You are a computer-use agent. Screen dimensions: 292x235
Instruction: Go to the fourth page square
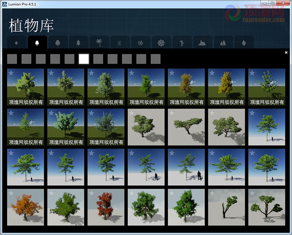(x=55, y=59)
